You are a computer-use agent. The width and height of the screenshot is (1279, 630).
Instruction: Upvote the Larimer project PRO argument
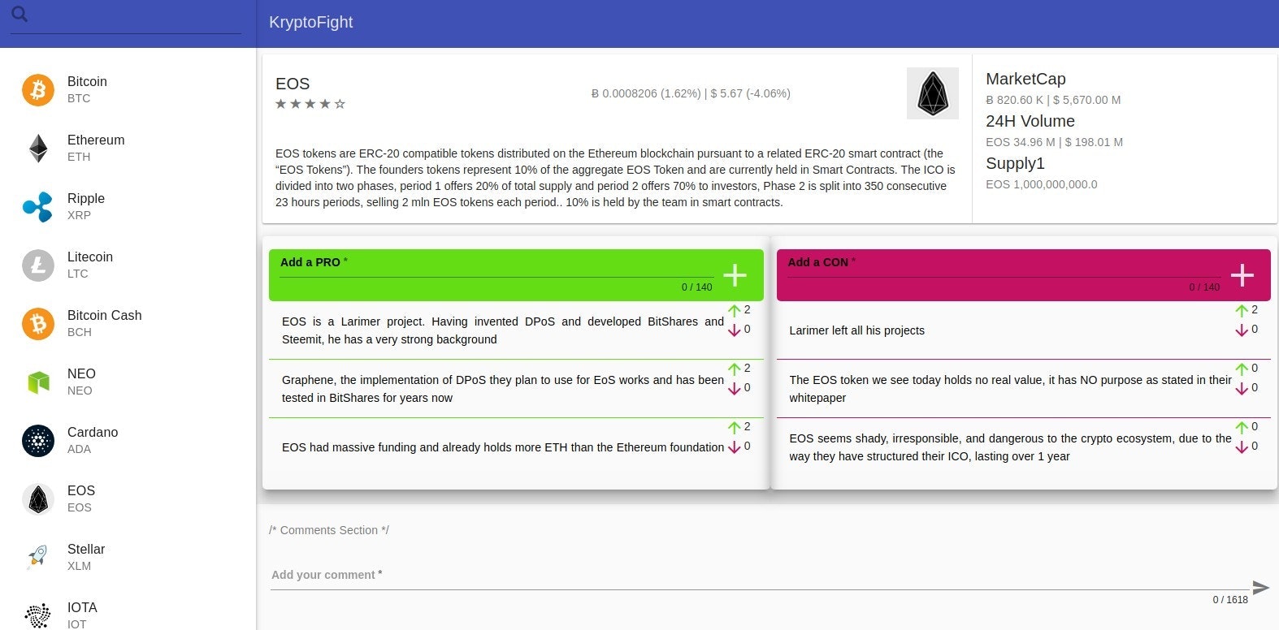[x=735, y=310]
